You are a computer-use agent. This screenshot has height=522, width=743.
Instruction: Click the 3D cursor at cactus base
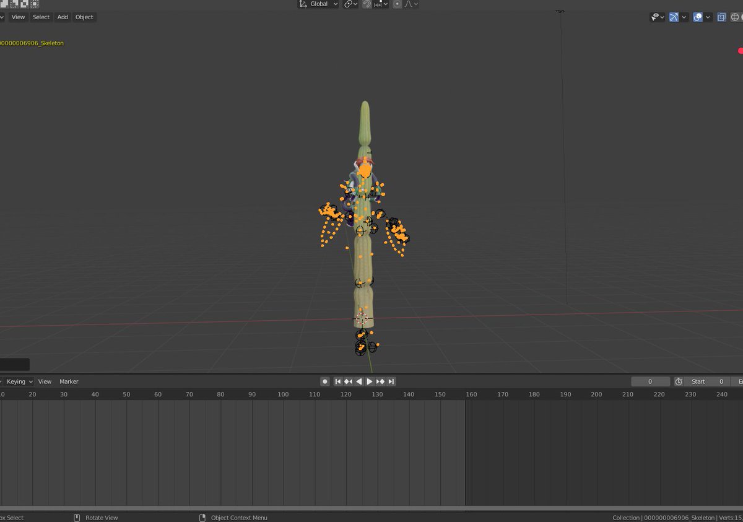pos(362,318)
